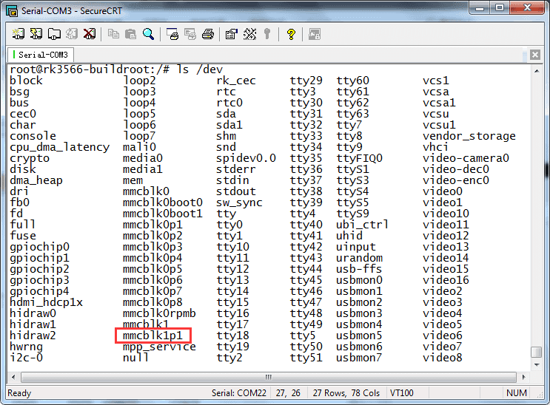This screenshot has width=550, height=405.
Task: Click the Connect in Tab icon
Action: (54, 34)
